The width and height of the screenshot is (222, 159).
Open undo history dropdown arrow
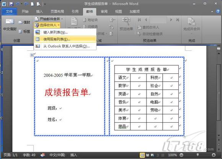[x=22, y=4]
